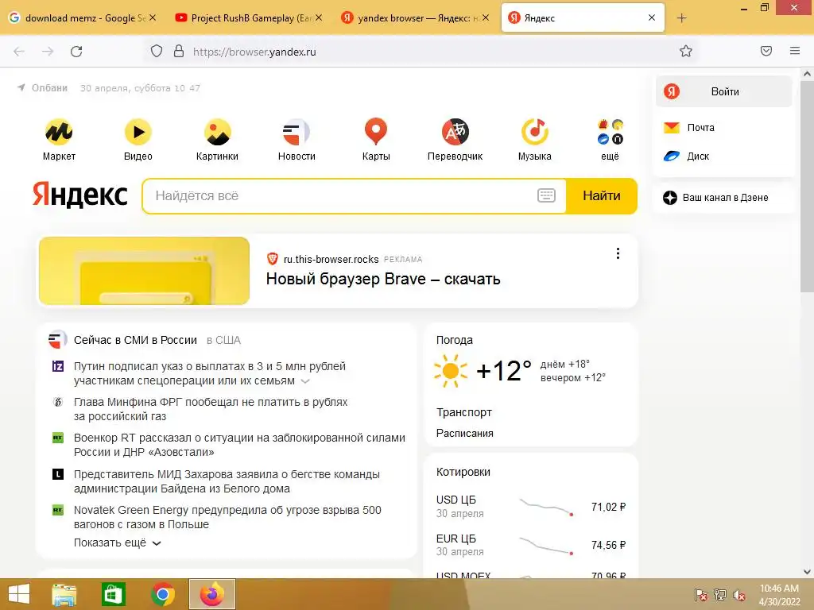Open Картинки images service

217,132
